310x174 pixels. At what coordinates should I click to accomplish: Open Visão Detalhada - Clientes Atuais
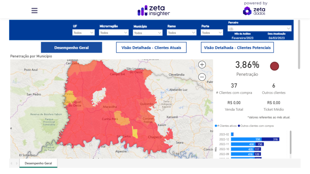coord(151,47)
